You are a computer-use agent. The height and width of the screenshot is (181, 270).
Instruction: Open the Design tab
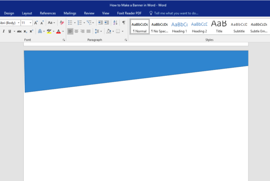[x=9, y=13]
